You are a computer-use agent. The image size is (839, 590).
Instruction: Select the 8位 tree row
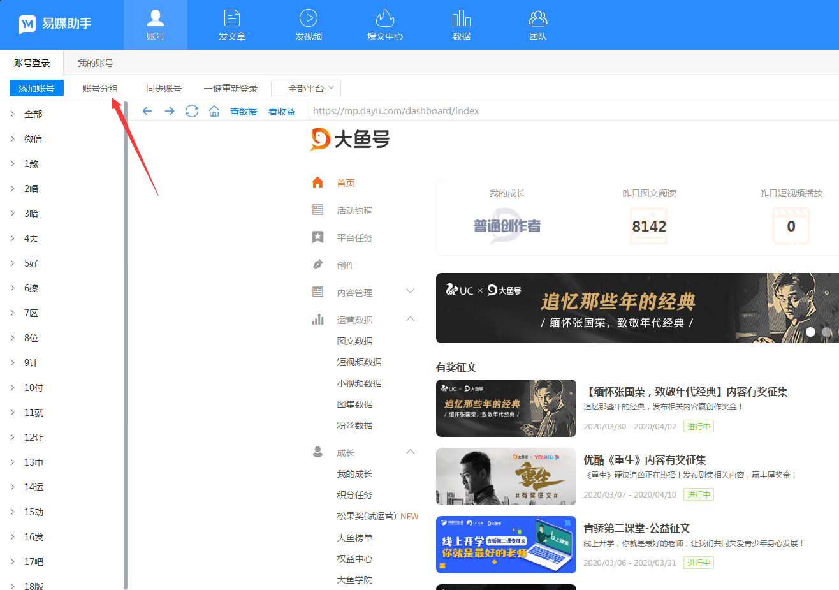pyautogui.click(x=62, y=338)
